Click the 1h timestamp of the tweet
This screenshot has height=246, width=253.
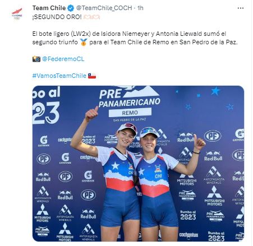point(140,8)
